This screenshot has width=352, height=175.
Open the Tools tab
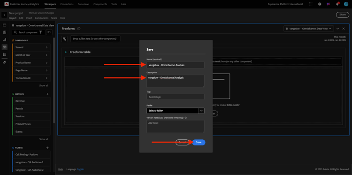[114, 4]
